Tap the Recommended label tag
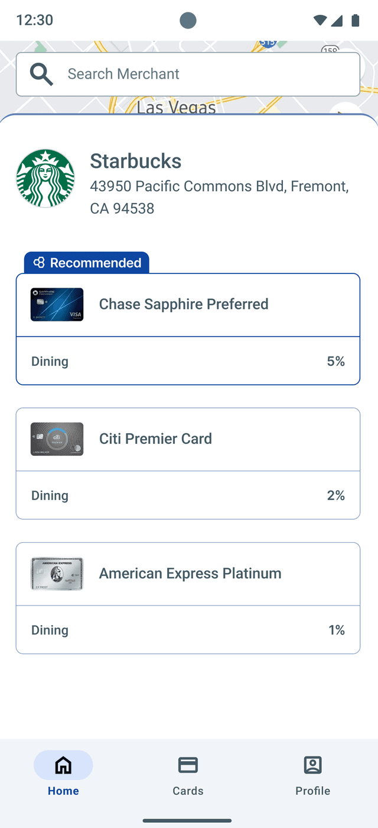378x828 pixels. tap(94, 262)
